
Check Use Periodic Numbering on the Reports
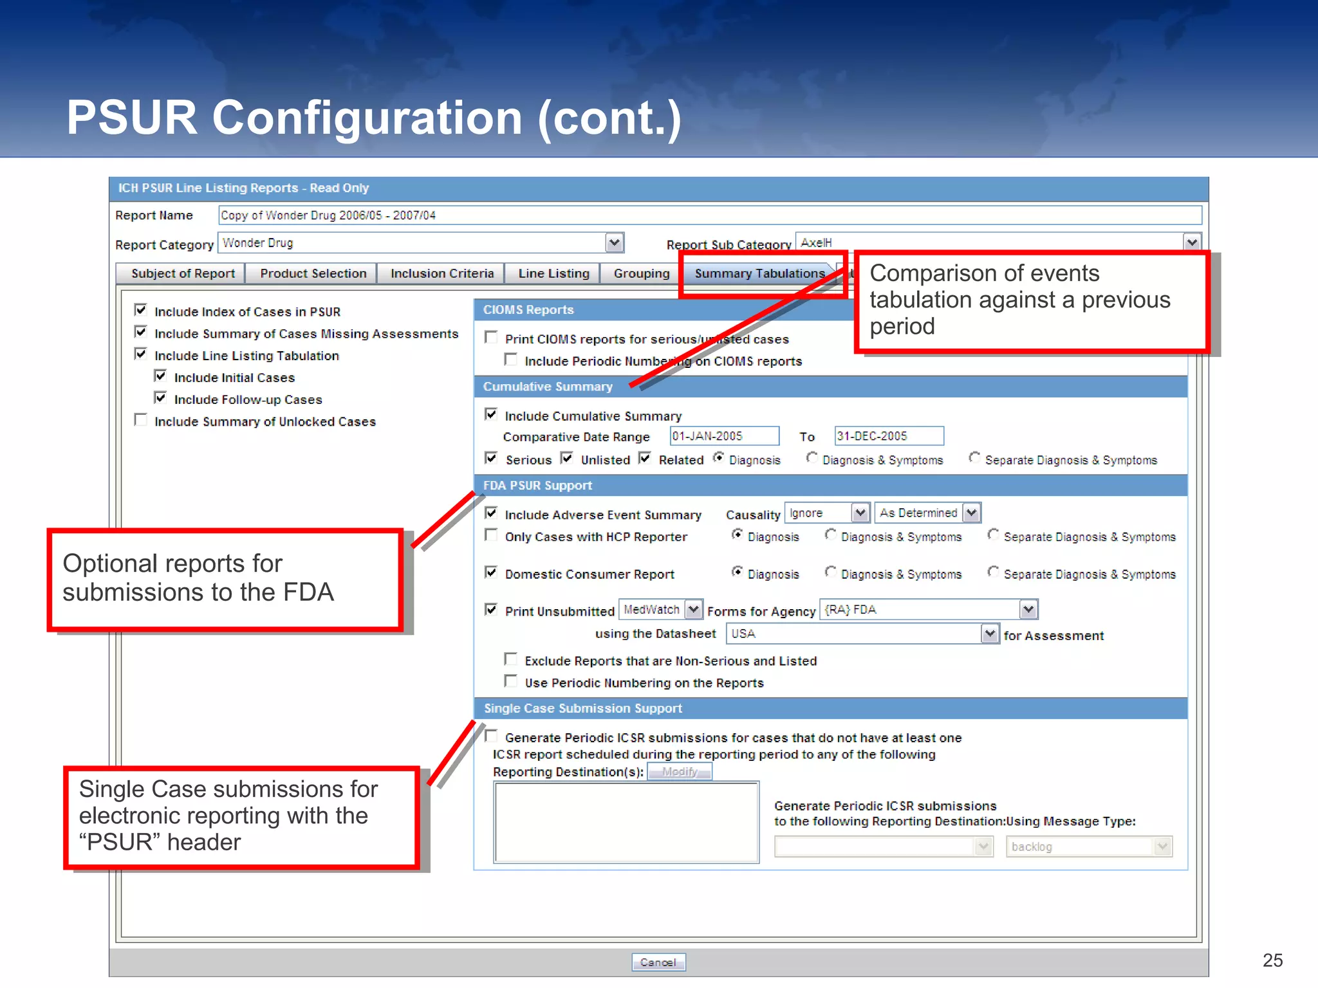pos(511,681)
